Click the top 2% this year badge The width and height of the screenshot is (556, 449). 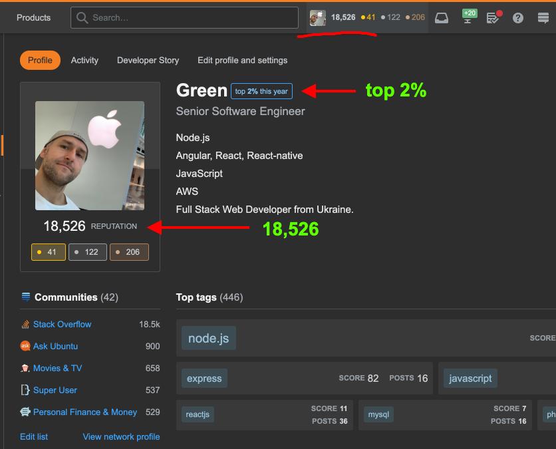pyautogui.click(x=261, y=91)
